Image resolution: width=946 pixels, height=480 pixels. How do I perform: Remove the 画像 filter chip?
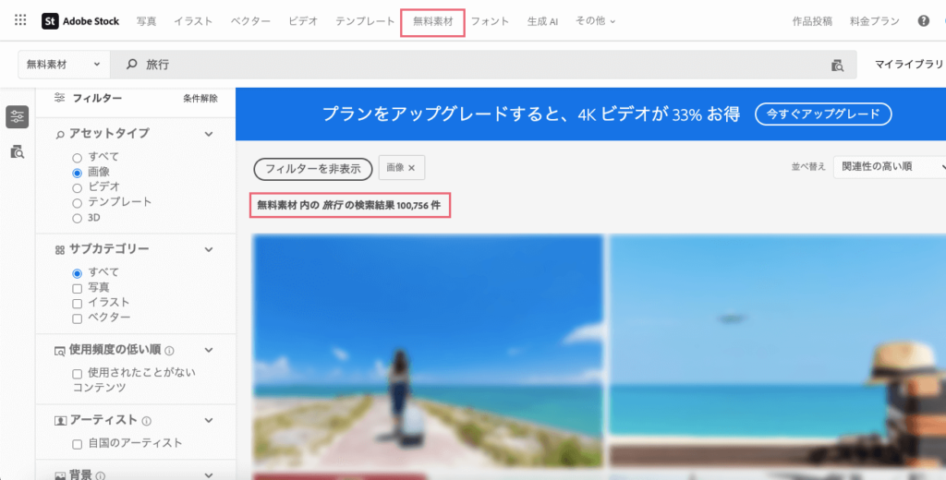click(411, 168)
